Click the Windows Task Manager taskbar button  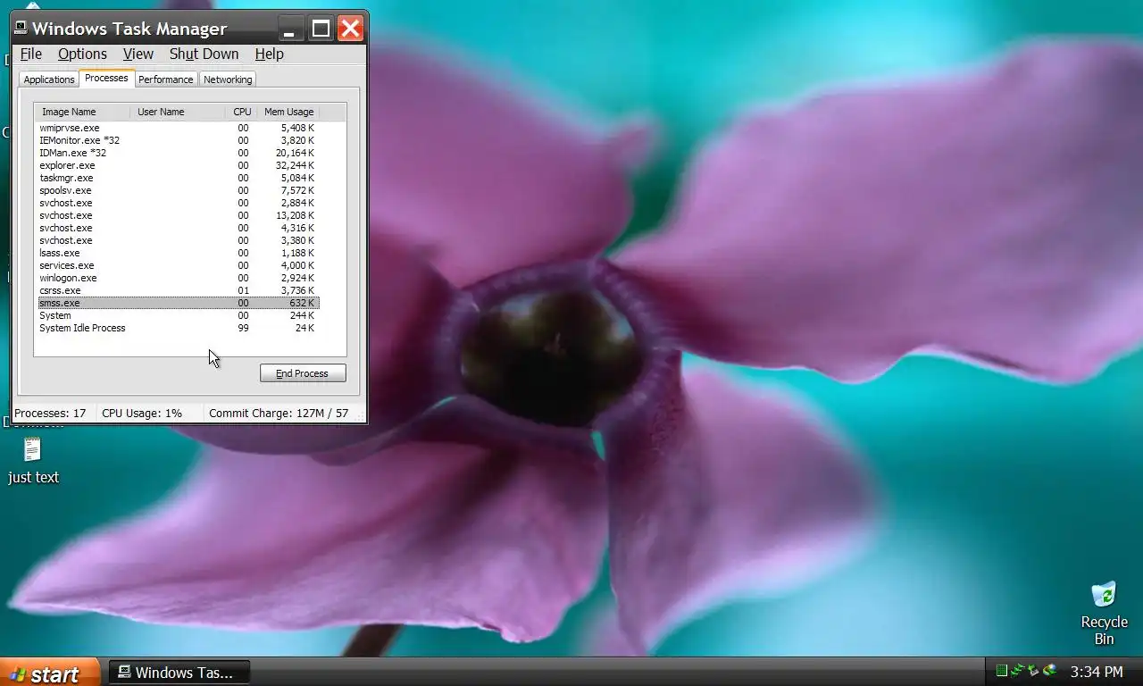pyautogui.click(x=179, y=673)
